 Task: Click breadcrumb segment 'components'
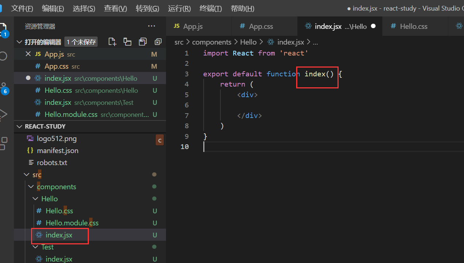(x=212, y=42)
